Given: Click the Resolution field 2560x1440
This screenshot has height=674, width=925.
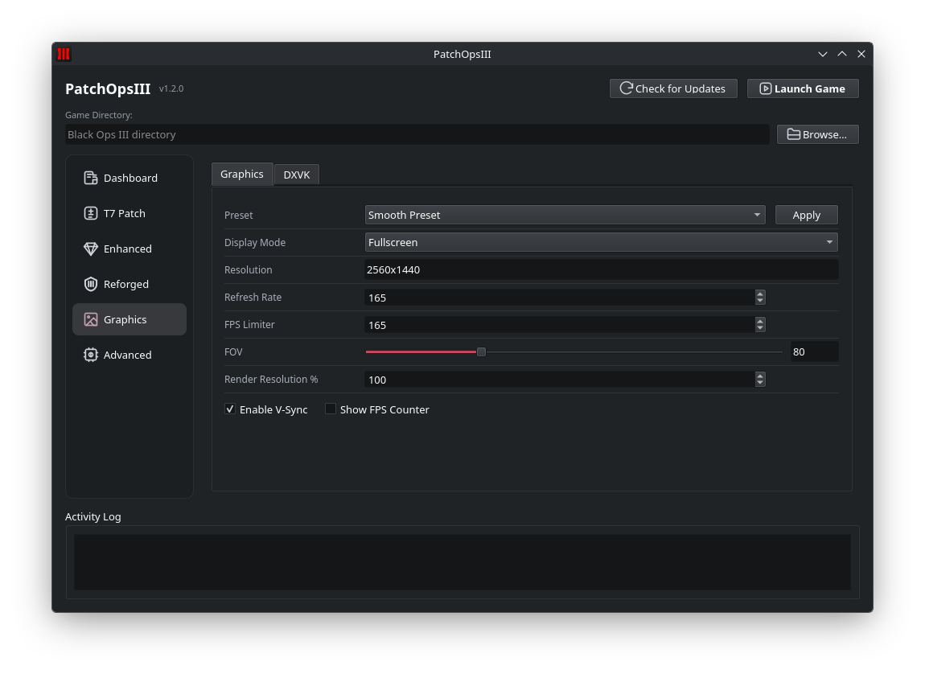Looking at the screenshot, I should [601, 269].
